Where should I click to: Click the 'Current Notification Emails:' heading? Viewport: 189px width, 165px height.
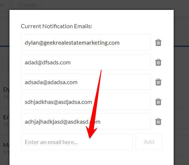click(57, 26)
